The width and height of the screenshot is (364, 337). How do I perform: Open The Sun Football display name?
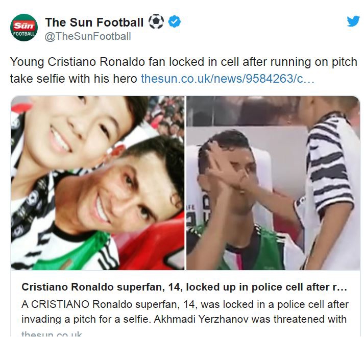(x=94, y=22)
